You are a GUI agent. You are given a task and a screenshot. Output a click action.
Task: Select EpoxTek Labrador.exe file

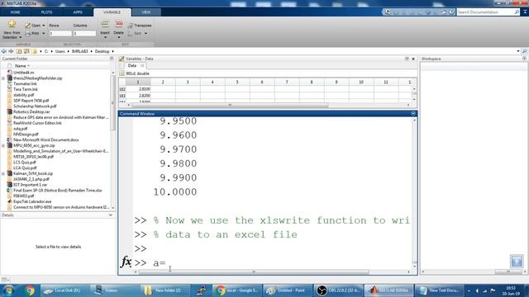click(32, 201)
